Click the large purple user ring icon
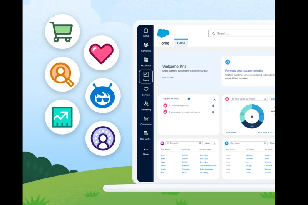This screenshot has width=308, height=205. click(x=103, y=138)
